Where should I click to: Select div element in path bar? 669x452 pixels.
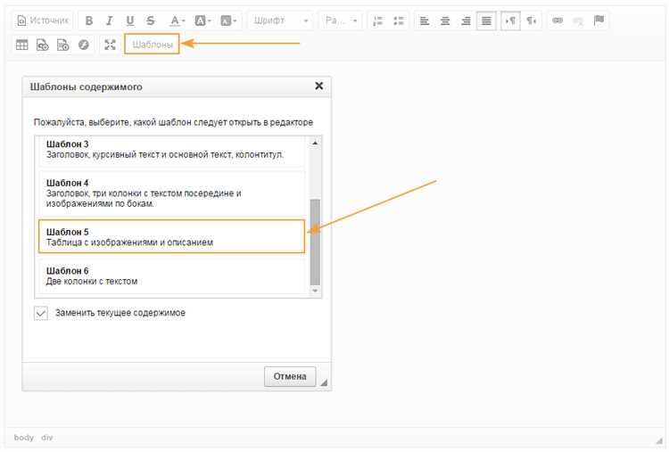pos(47,438)
